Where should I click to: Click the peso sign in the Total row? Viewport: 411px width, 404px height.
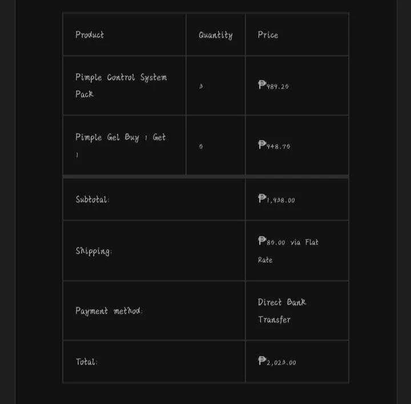(x=262, y=361)
